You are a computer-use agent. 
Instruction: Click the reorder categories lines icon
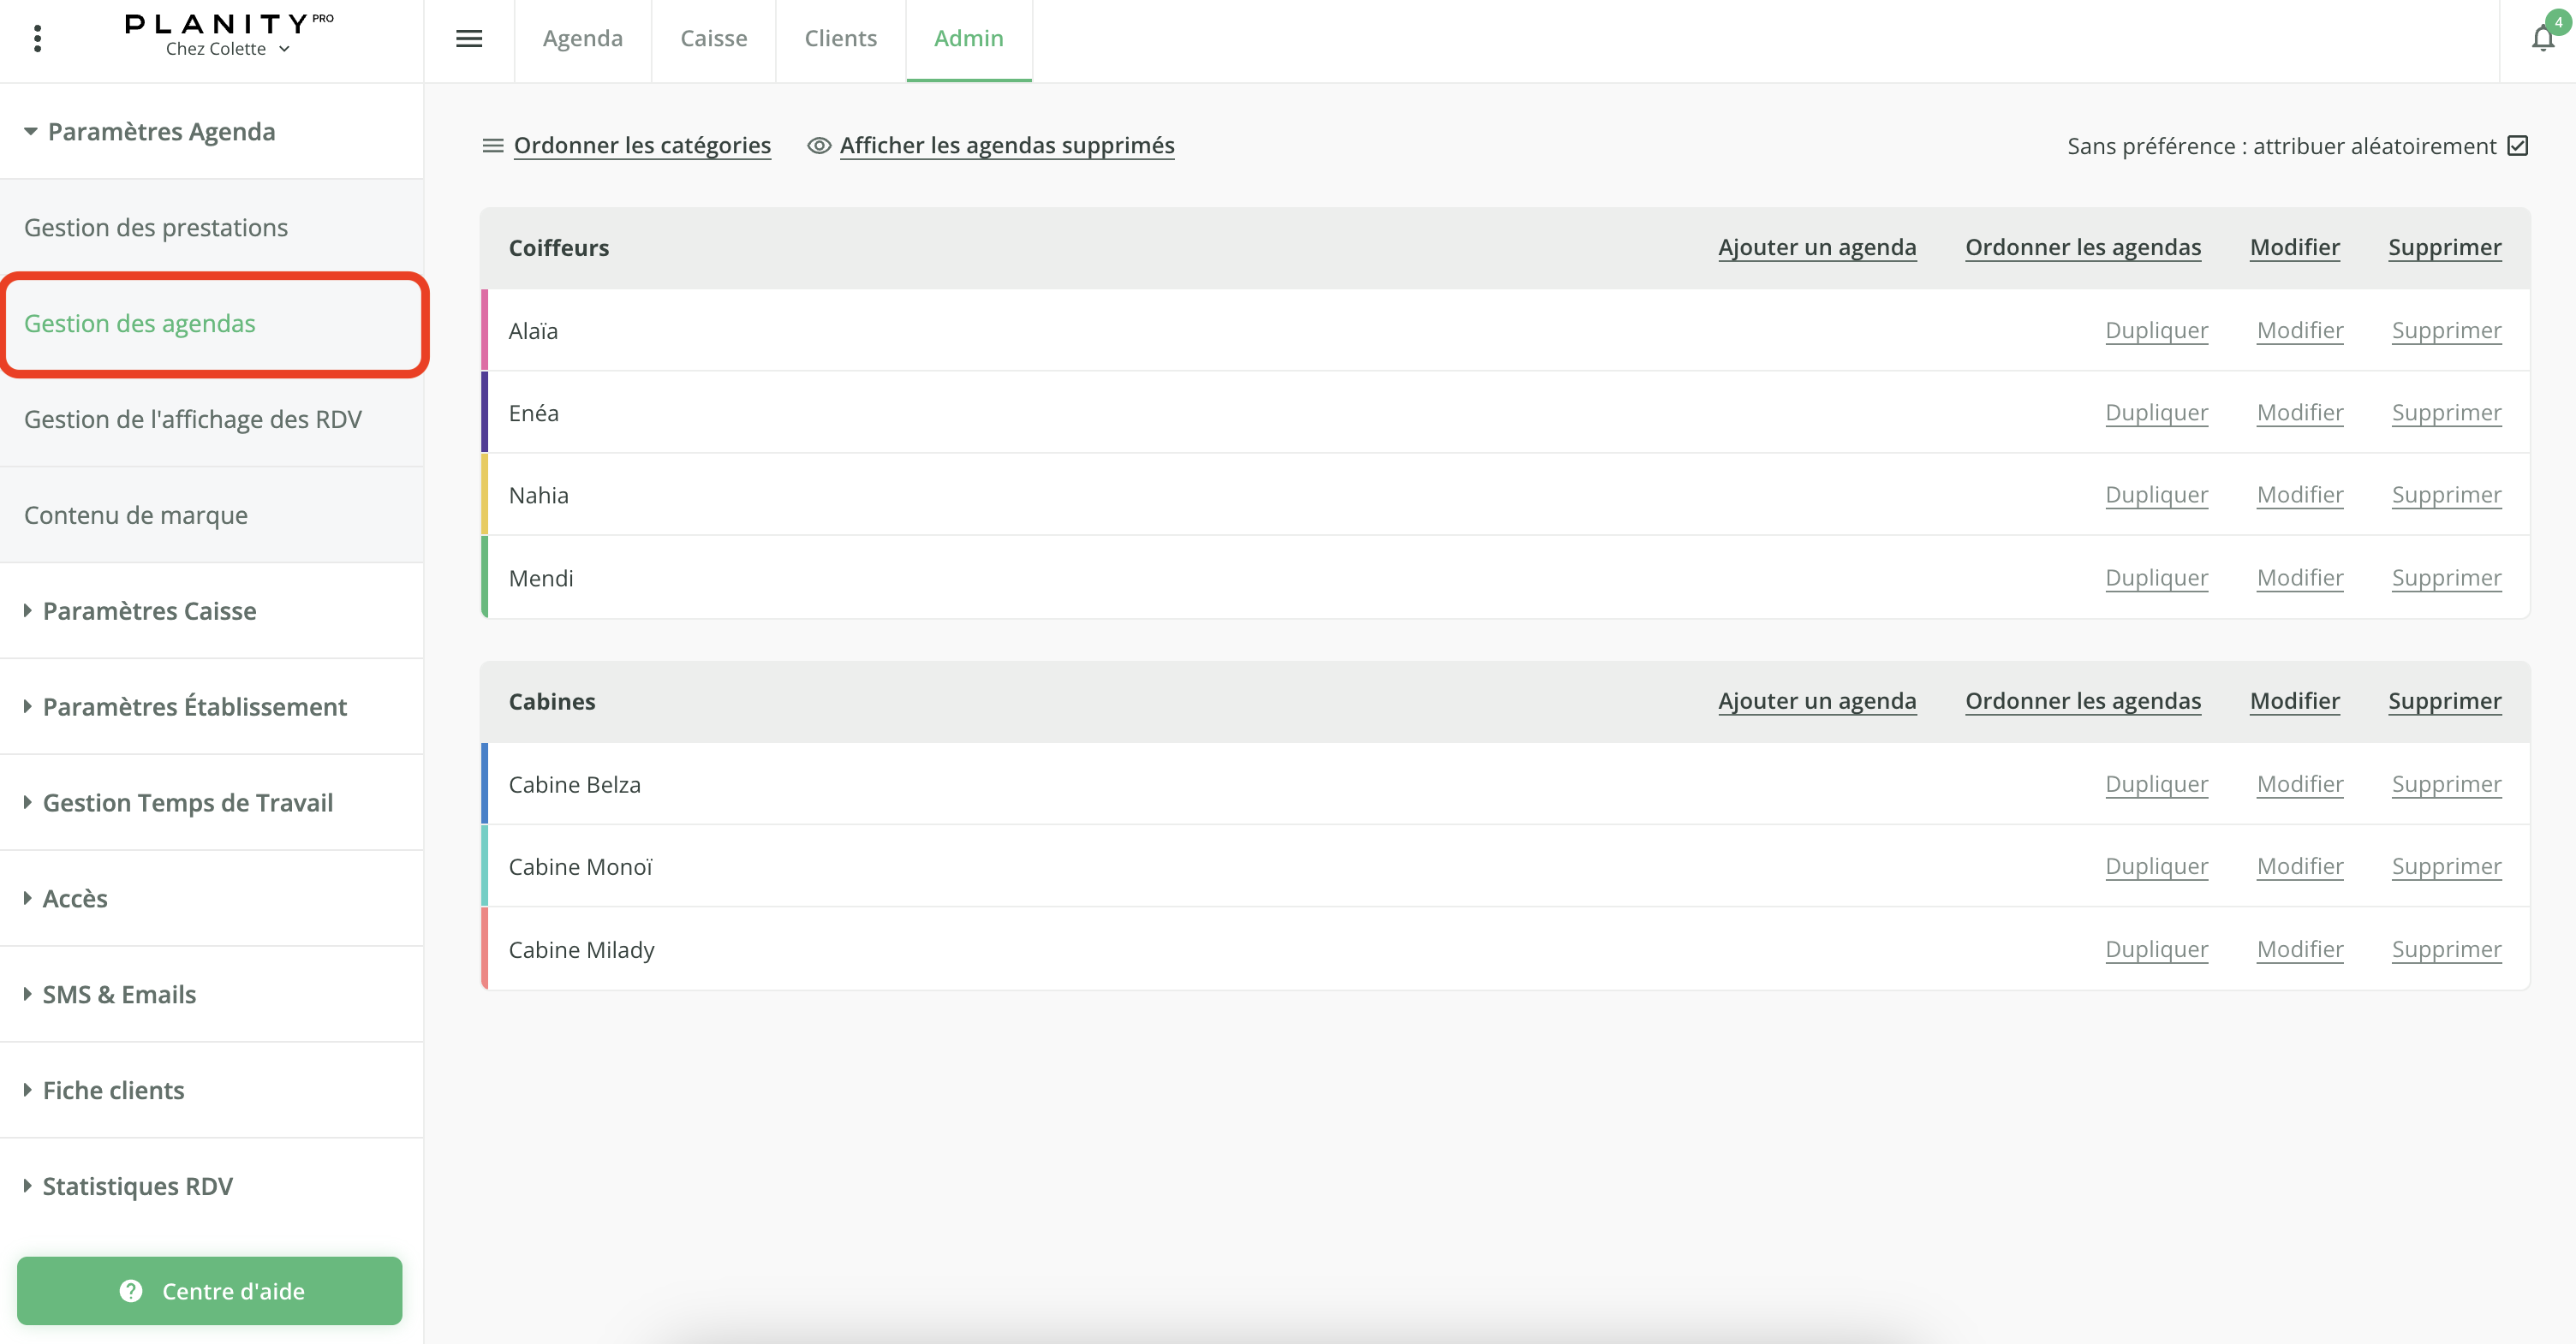pos(492,146)
